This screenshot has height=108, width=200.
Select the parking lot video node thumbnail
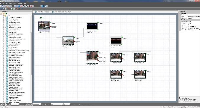point(68,41)
